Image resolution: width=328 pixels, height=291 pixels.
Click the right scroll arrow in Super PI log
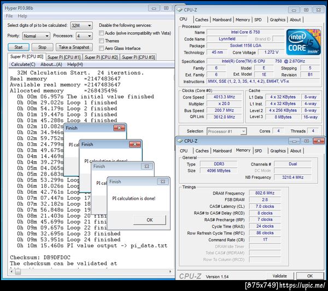(170, 271)
